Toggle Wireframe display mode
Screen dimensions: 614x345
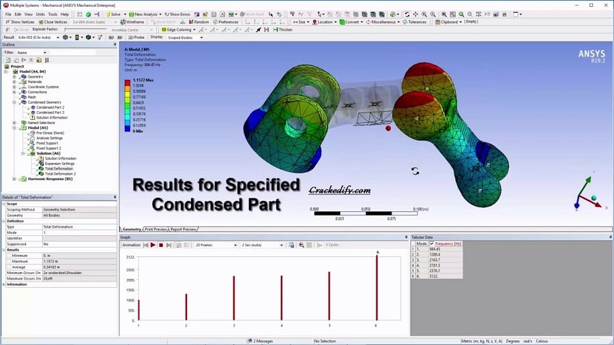click(132, 22)
